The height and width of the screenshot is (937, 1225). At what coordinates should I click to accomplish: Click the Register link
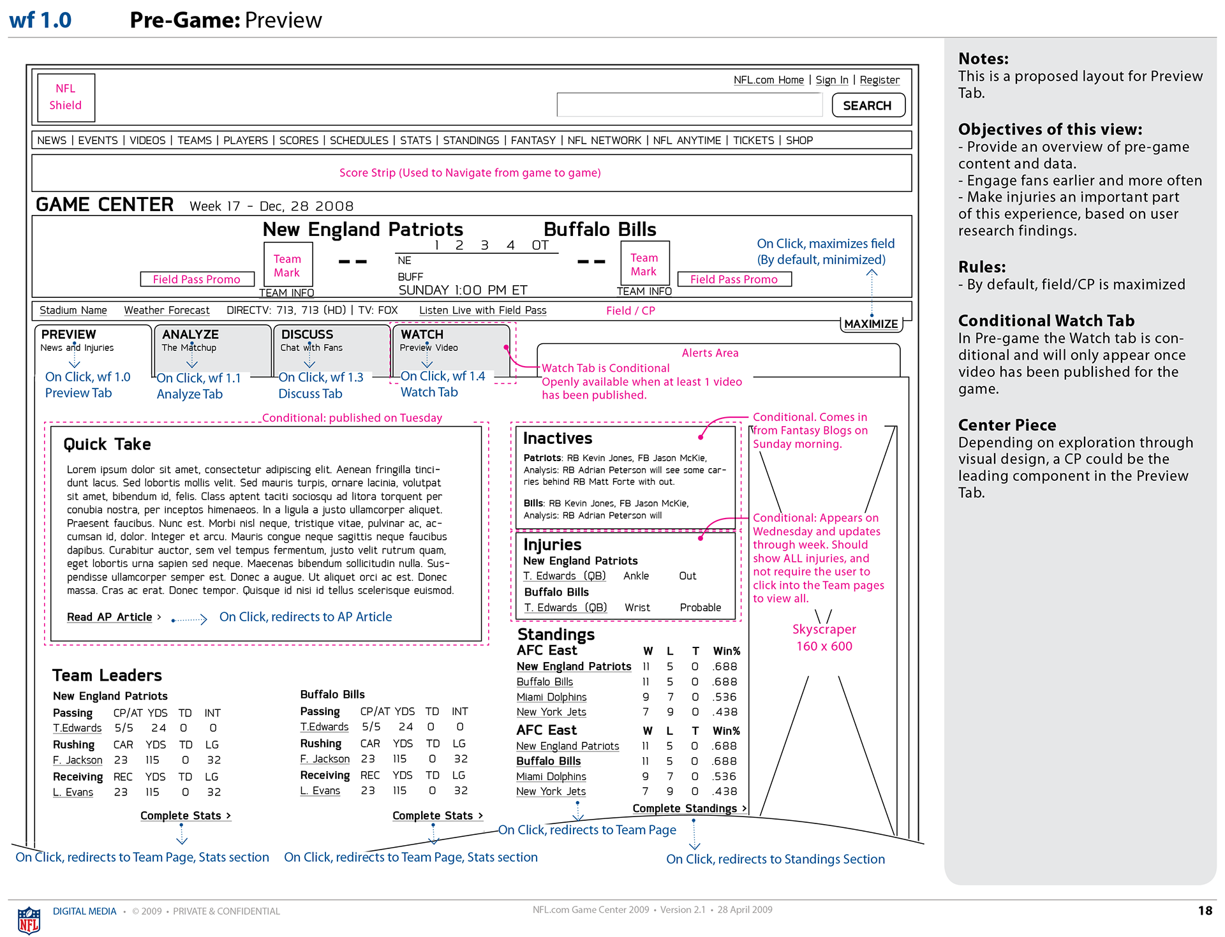click(x=879, y=80)
